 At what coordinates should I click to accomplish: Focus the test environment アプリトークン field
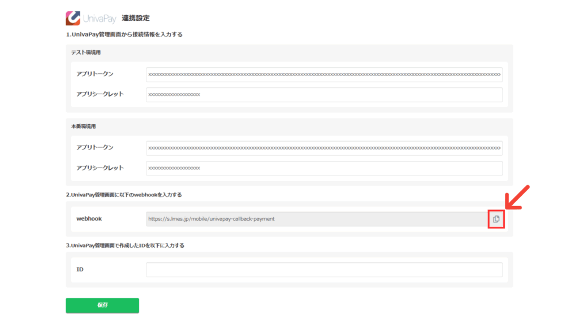(x=323, y=74)
